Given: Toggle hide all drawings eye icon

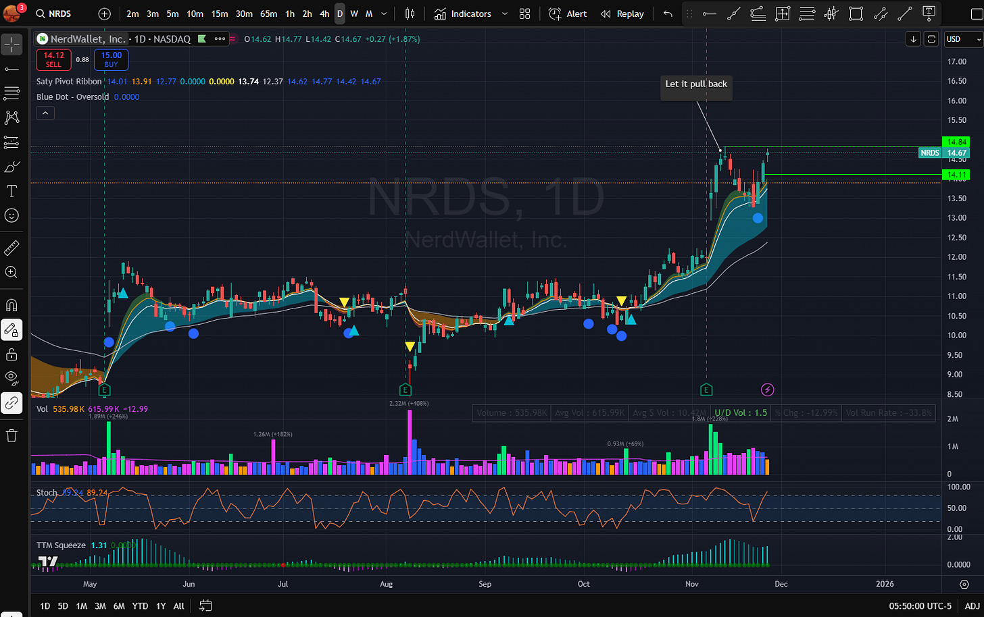Looking at the screenshot, I should (x=11, y=378).
